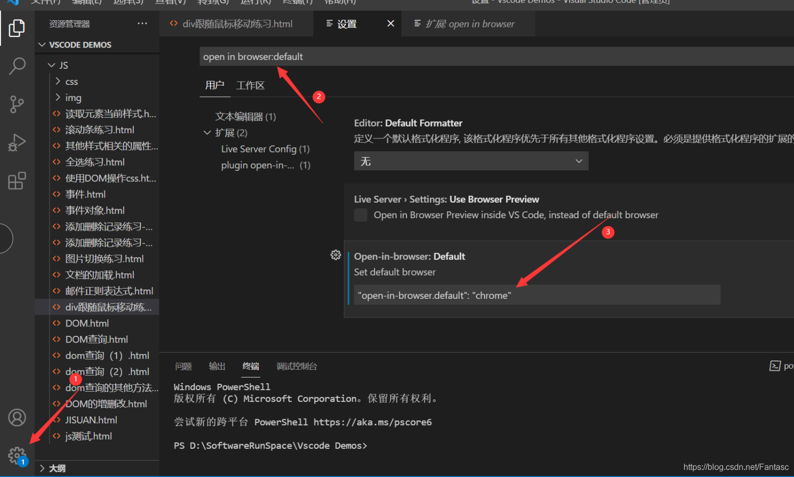Open the 输出 panel tab
The image size is (794, 477).
point(217,366)
